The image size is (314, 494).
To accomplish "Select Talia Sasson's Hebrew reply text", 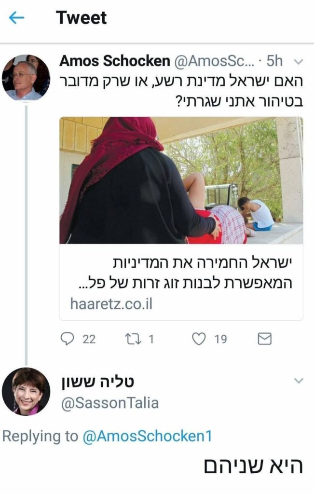I will coord(254,467).
